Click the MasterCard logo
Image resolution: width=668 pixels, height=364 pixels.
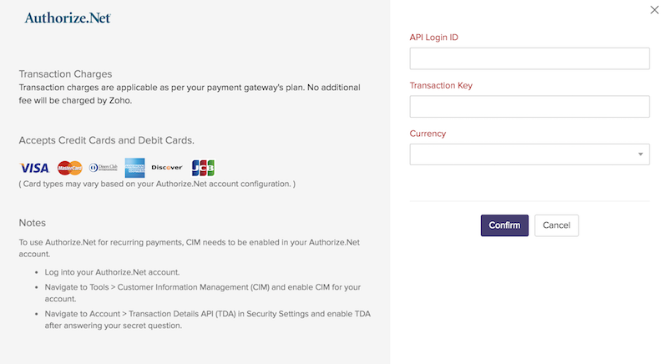70,167
